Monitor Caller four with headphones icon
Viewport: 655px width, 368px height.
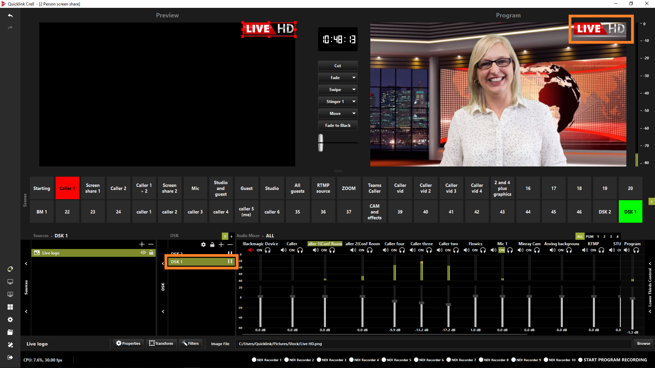(402, 250)
